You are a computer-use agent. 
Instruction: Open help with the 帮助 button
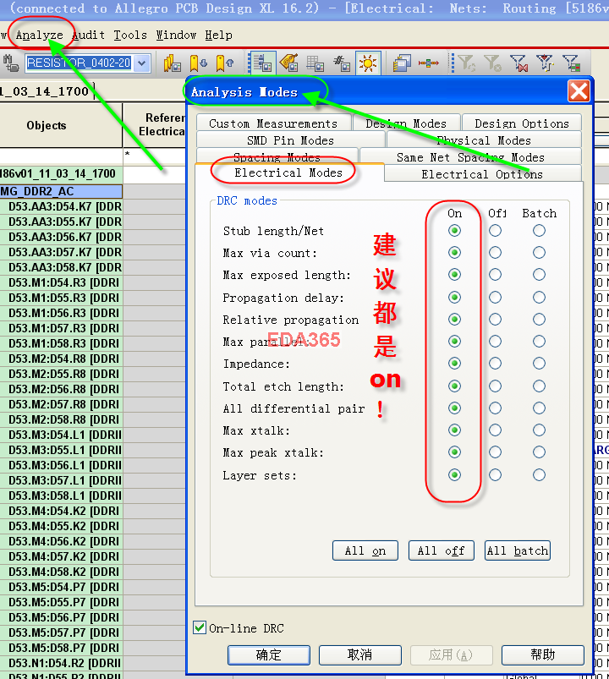[x=543, y=654]
